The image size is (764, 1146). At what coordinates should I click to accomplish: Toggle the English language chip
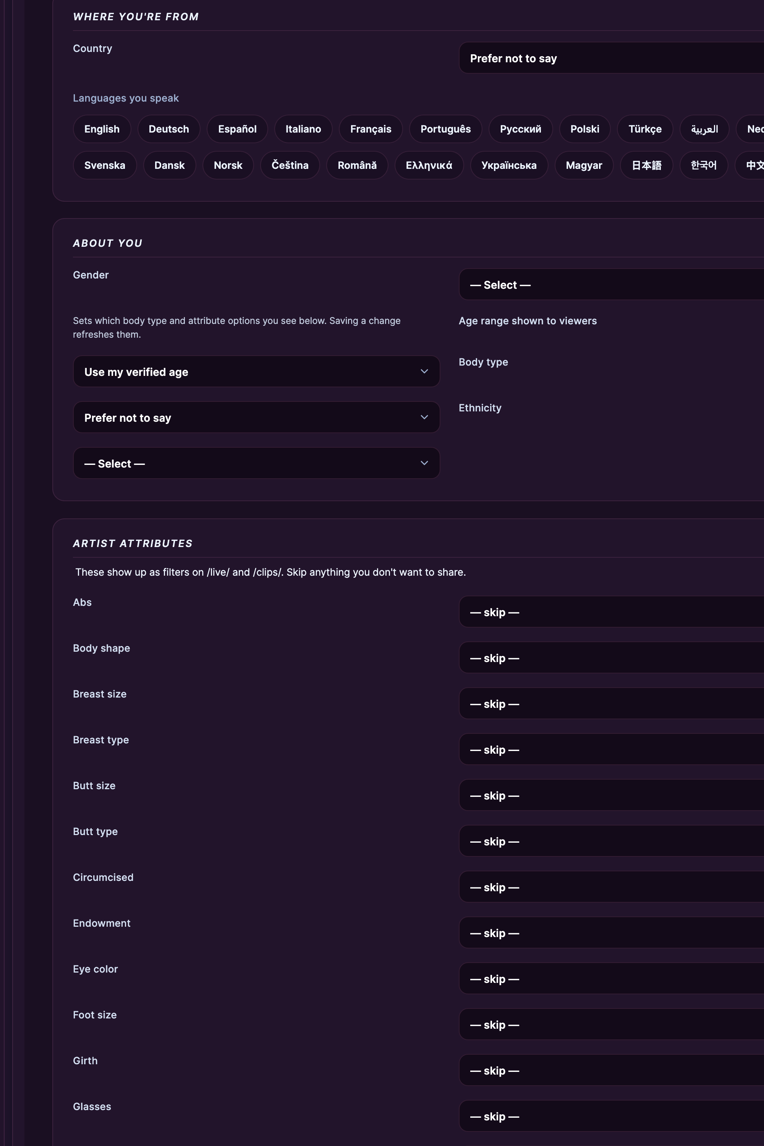click(x=102, y=129)
